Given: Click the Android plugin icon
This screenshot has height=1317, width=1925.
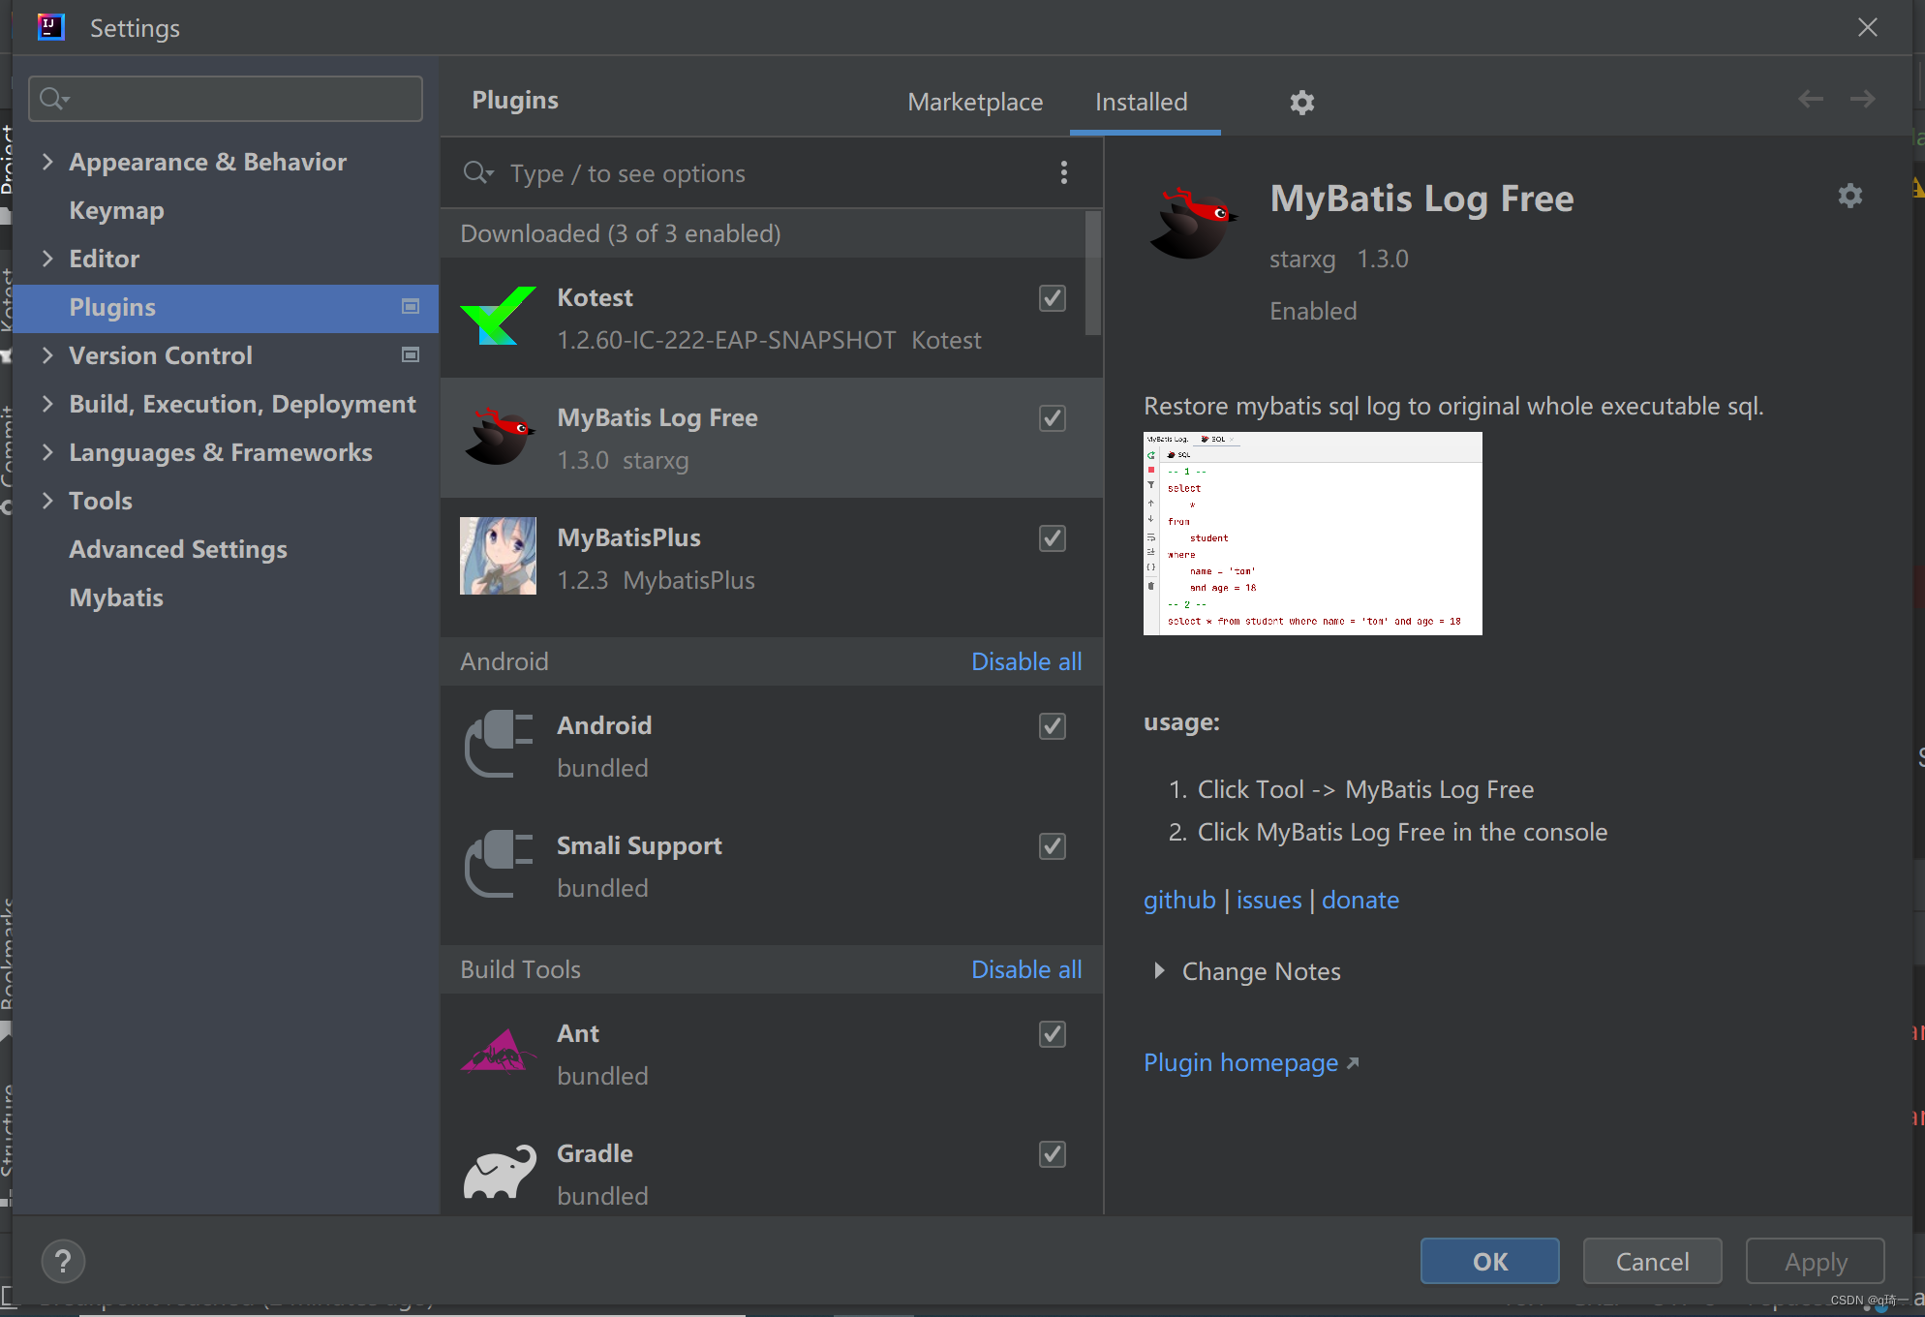Looking at the screenshot, I should point(499,744).
